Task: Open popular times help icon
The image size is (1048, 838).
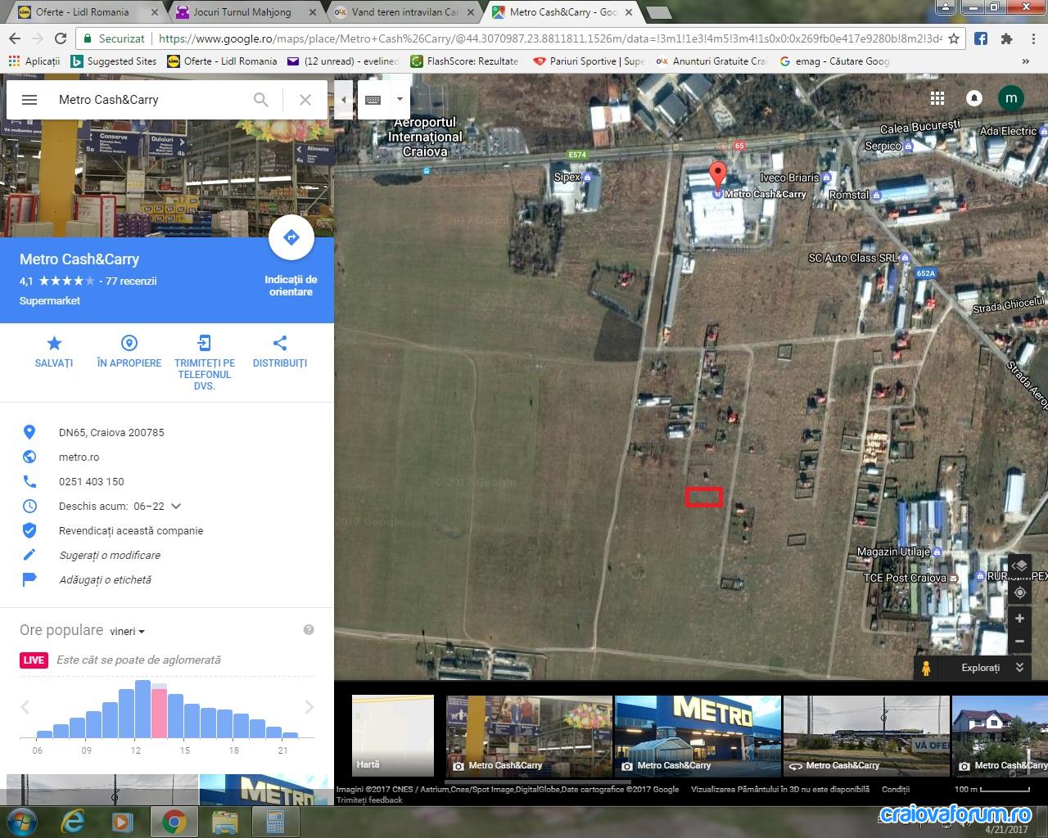Action: [x=309, y=629]
